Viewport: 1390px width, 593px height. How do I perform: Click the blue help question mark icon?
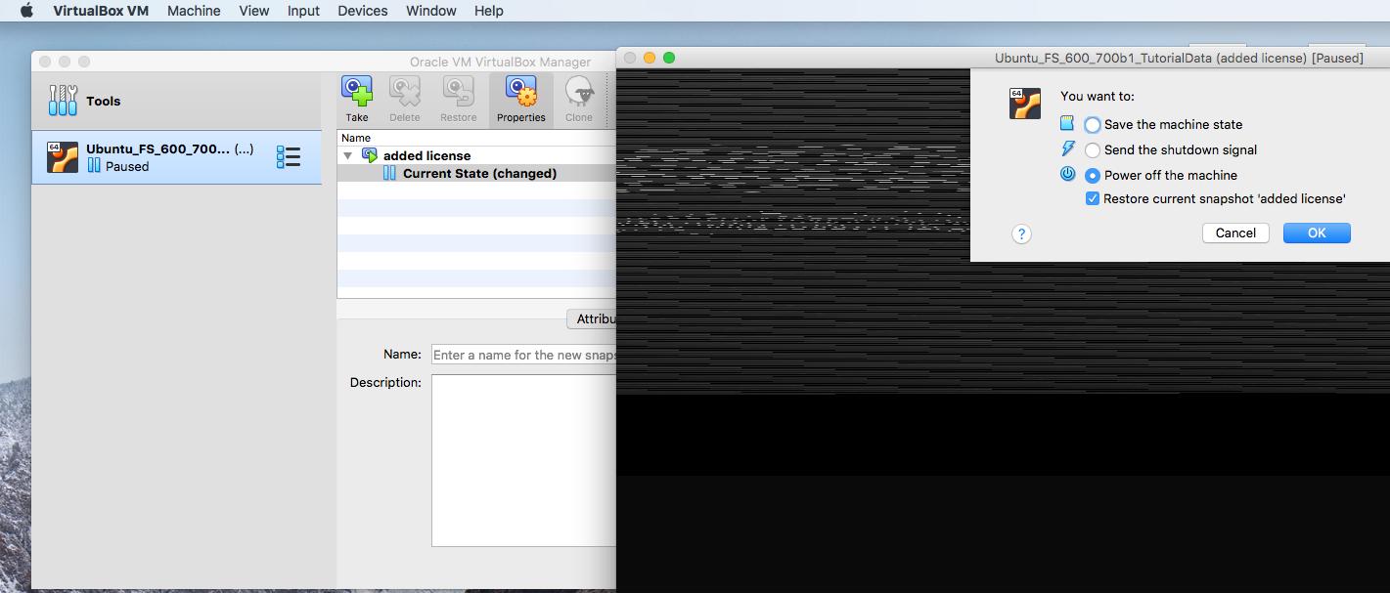pos(1021,233)
